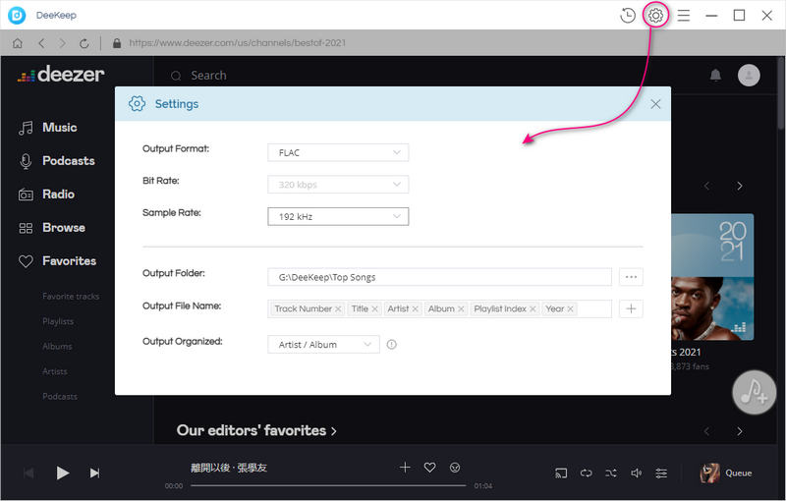The width and height of the screenshot is (786, 501).
Task: Open Output Format dropdown showing FLAC
Action: (338, 153)
